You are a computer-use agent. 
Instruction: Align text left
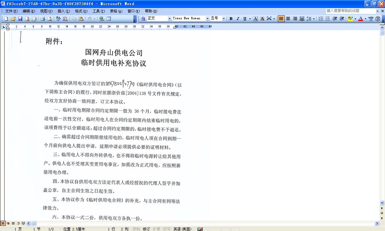[281, 19]
